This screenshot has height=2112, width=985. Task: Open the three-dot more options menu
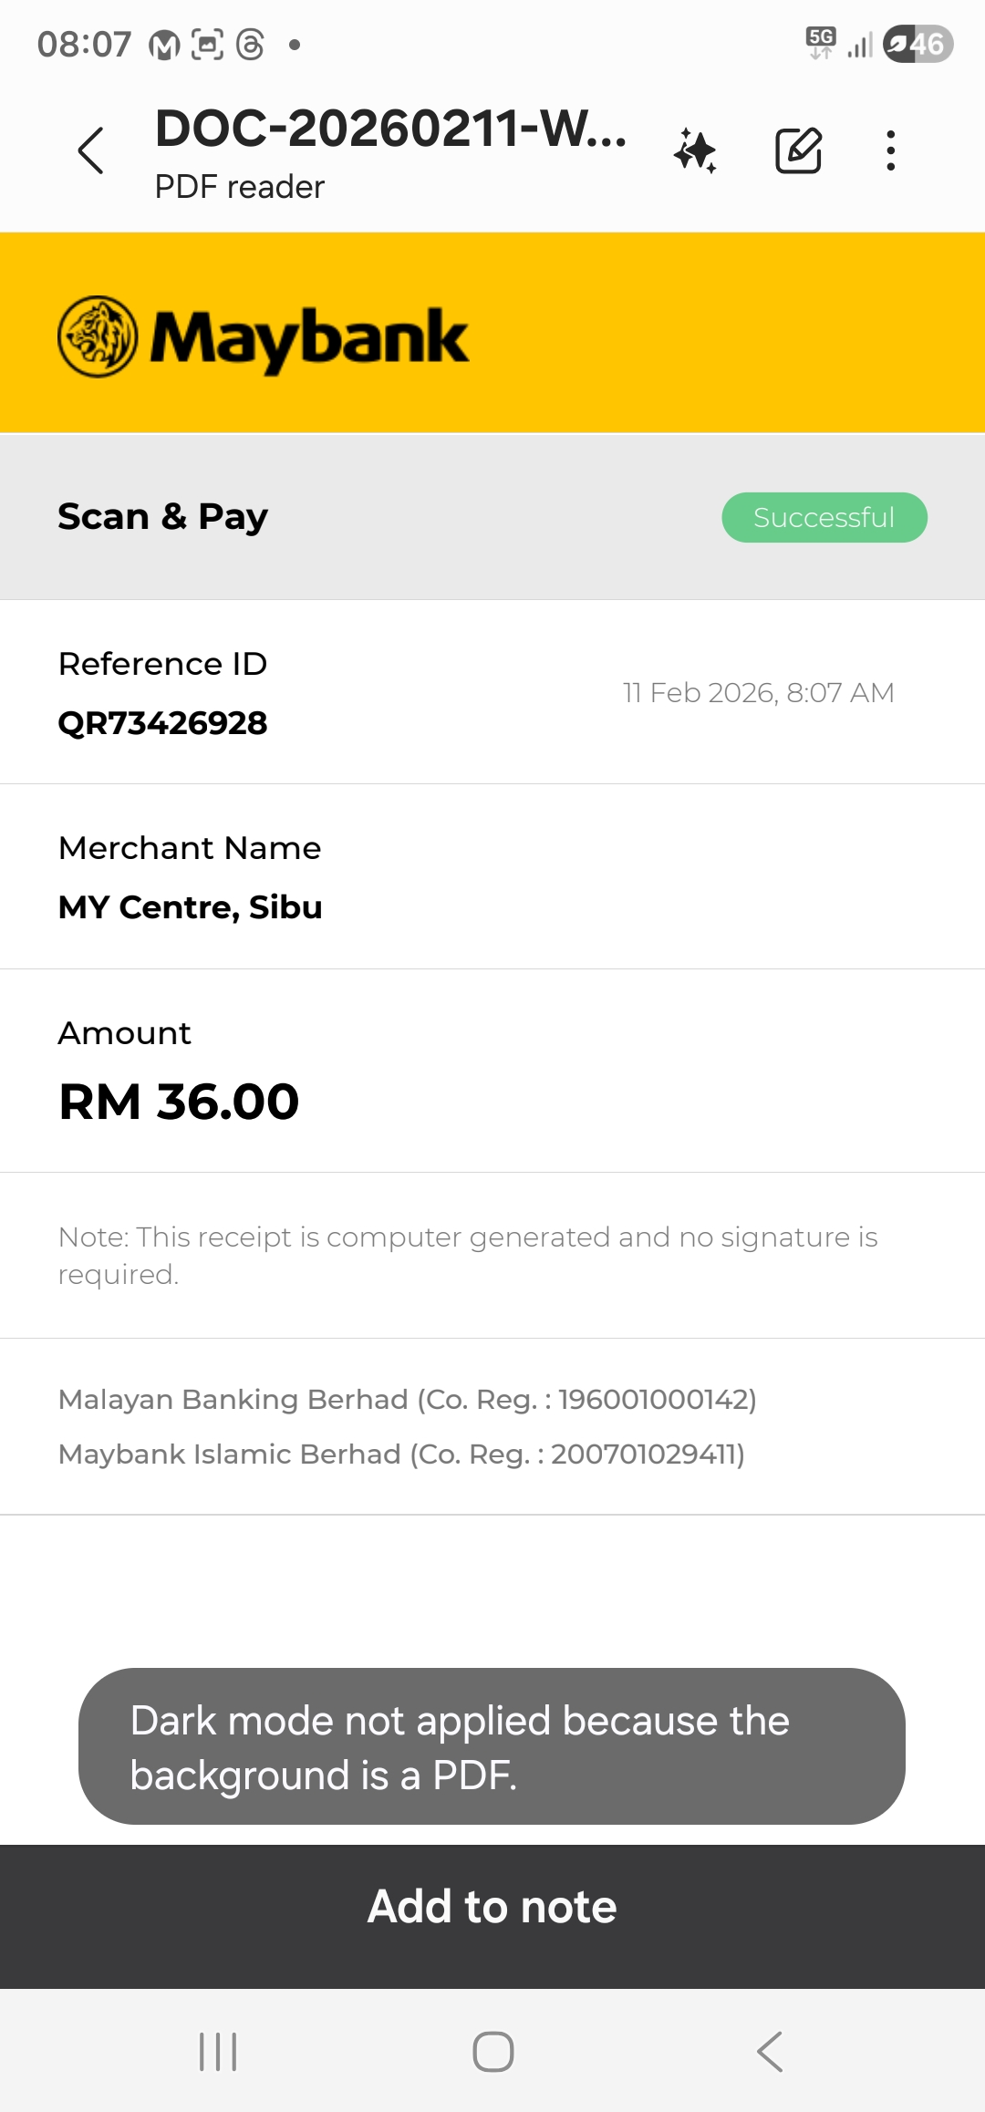click(891, 150)
